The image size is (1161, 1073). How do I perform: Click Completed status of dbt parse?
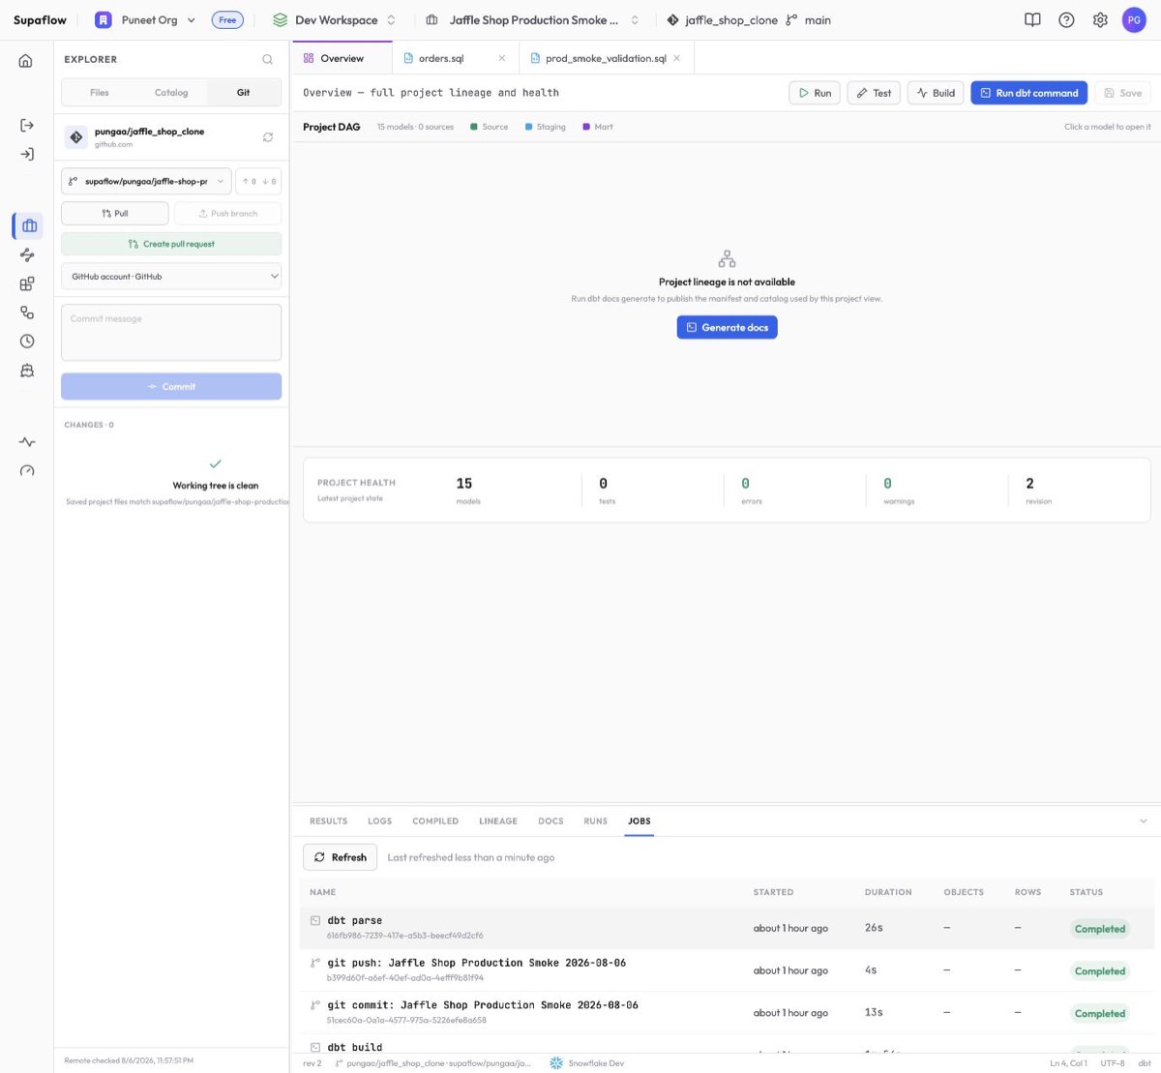click(1100, 929)
